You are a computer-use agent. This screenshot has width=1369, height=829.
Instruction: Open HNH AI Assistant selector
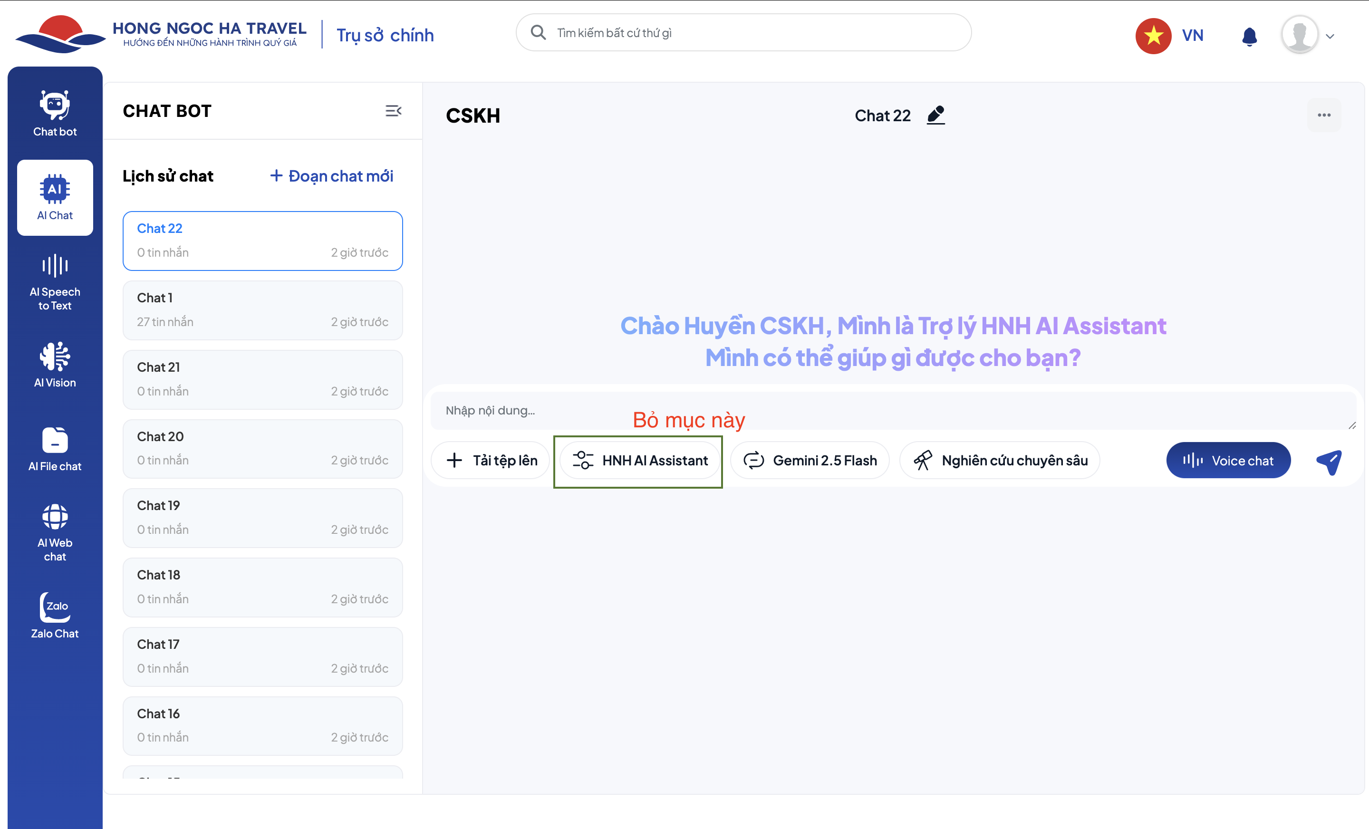640,461
